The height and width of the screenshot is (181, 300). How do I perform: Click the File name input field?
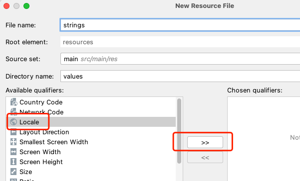coord(180,25)
